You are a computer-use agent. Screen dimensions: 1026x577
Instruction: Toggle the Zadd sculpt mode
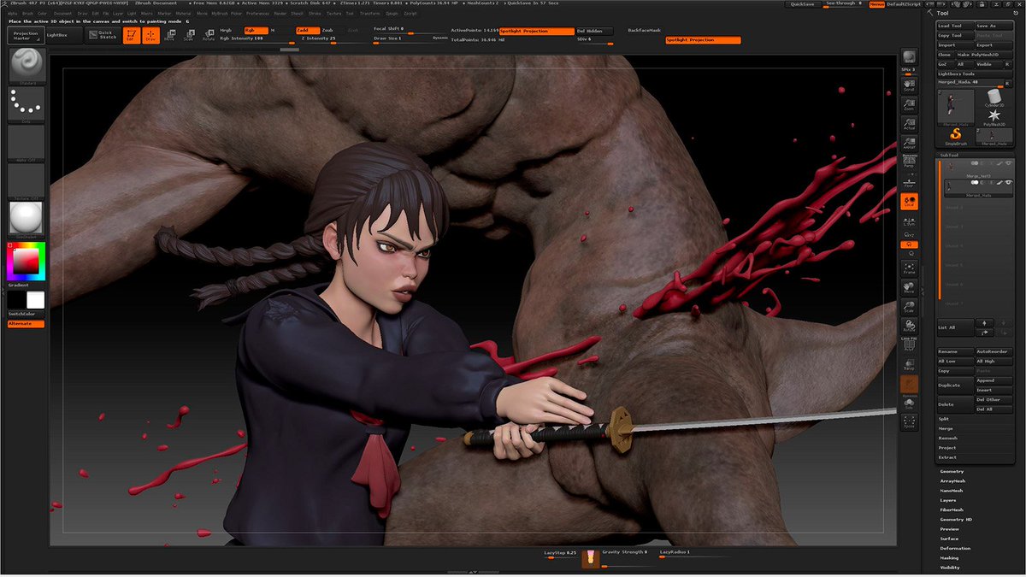click(308, 30)
